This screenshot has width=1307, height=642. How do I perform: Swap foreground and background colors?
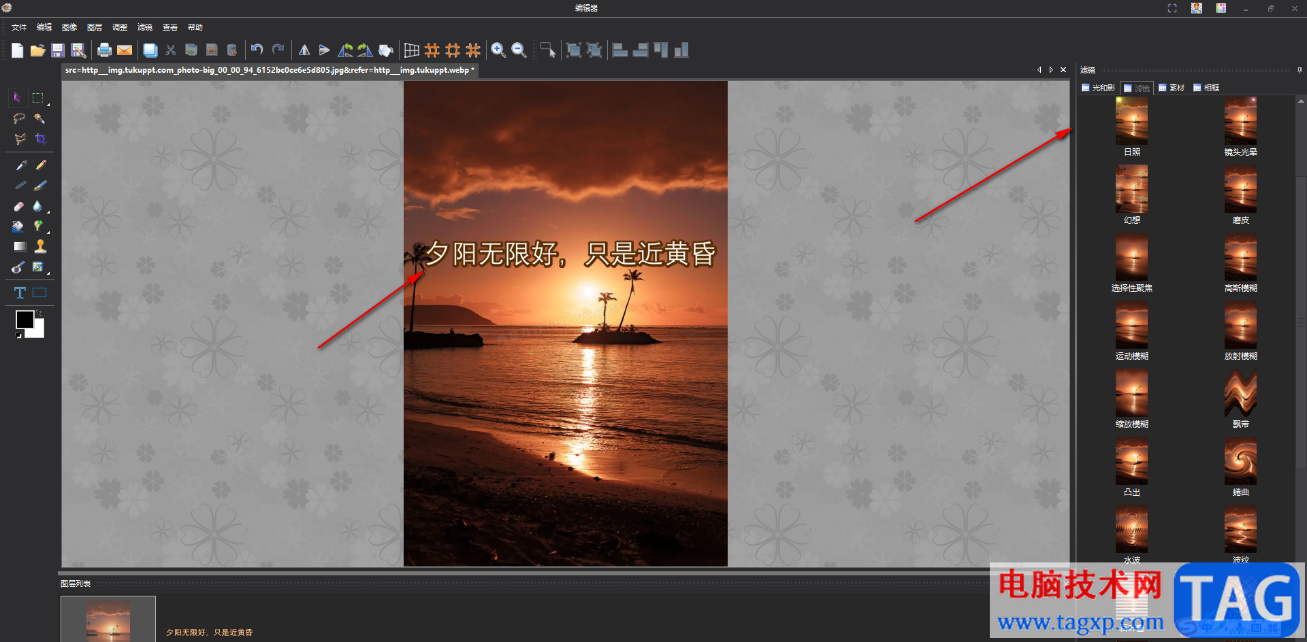tap(39, 314)
